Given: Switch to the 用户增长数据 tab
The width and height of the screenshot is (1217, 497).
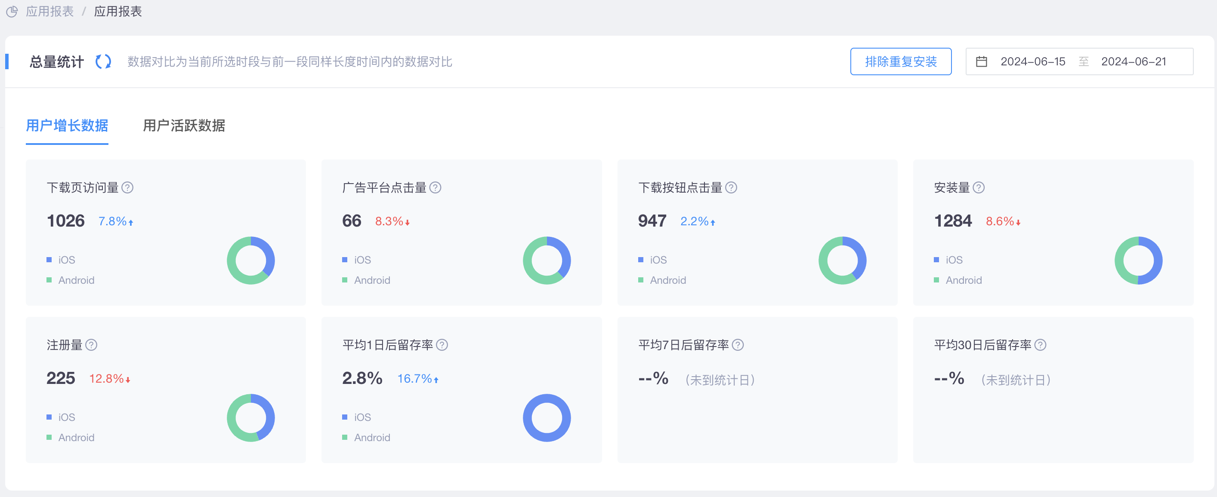Looking at the screenshot, I should (67, 126).
